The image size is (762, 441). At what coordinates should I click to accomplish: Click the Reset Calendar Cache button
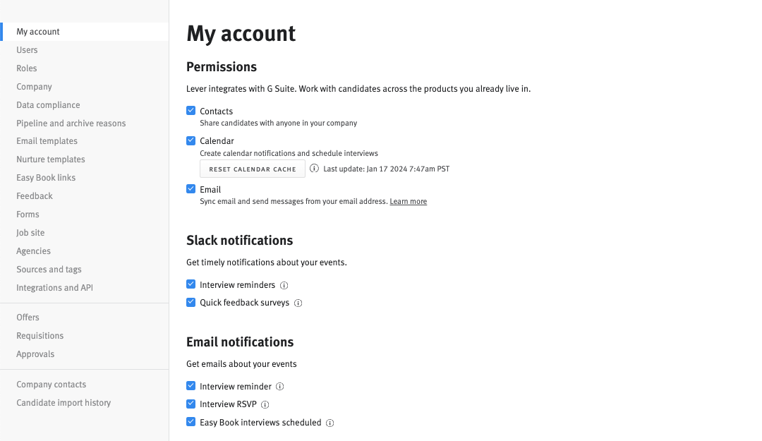click(252, 169)
